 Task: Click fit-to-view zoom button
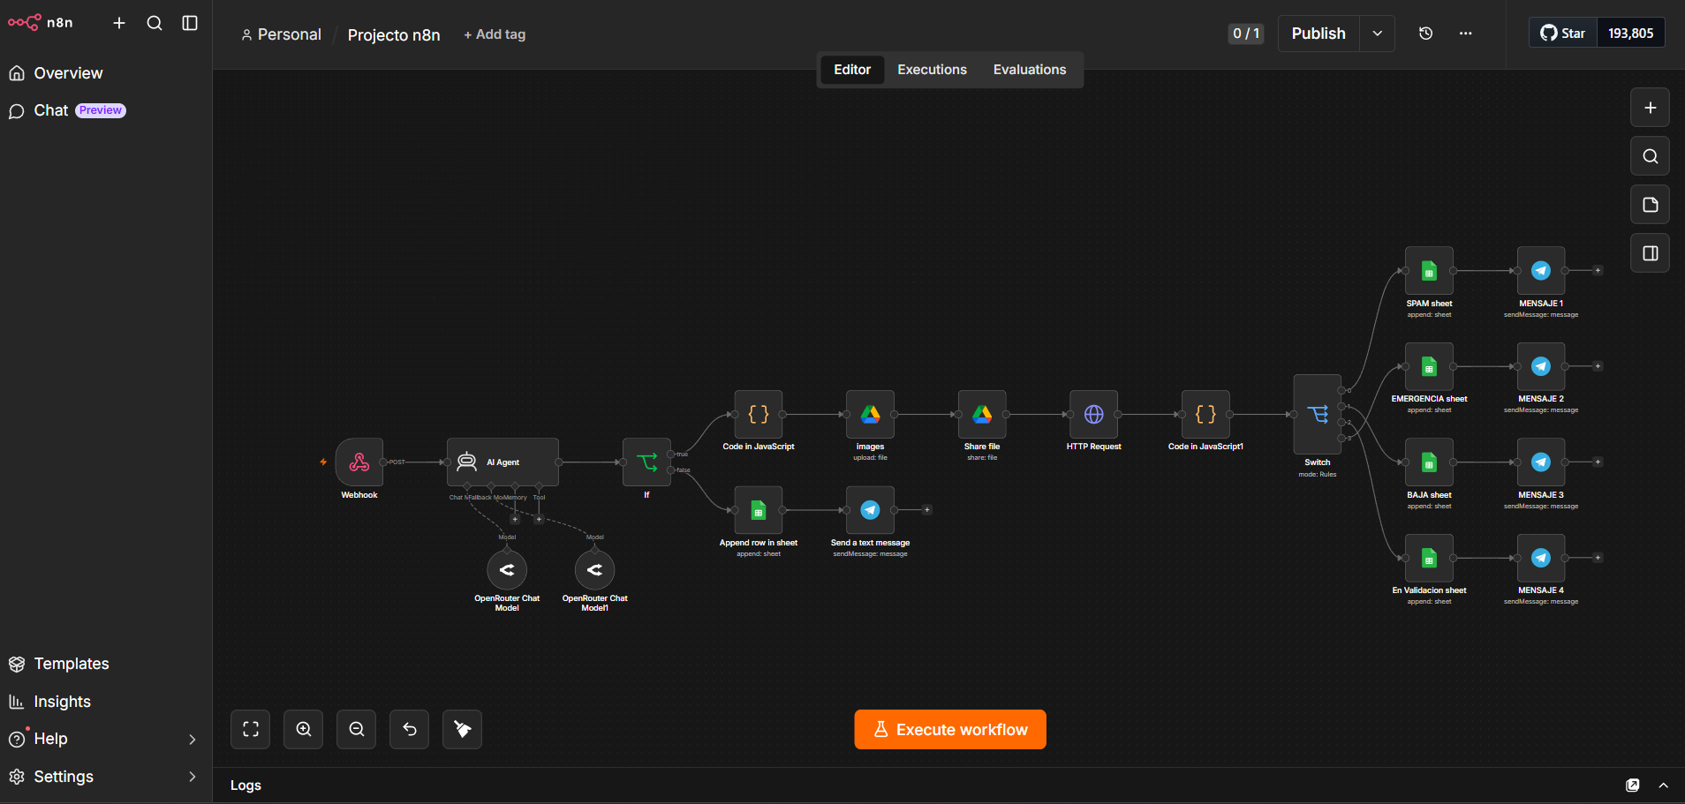tap(251, 729)
